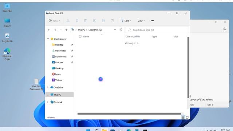Select the New Text Document desktop file

(x=36, y=84)
